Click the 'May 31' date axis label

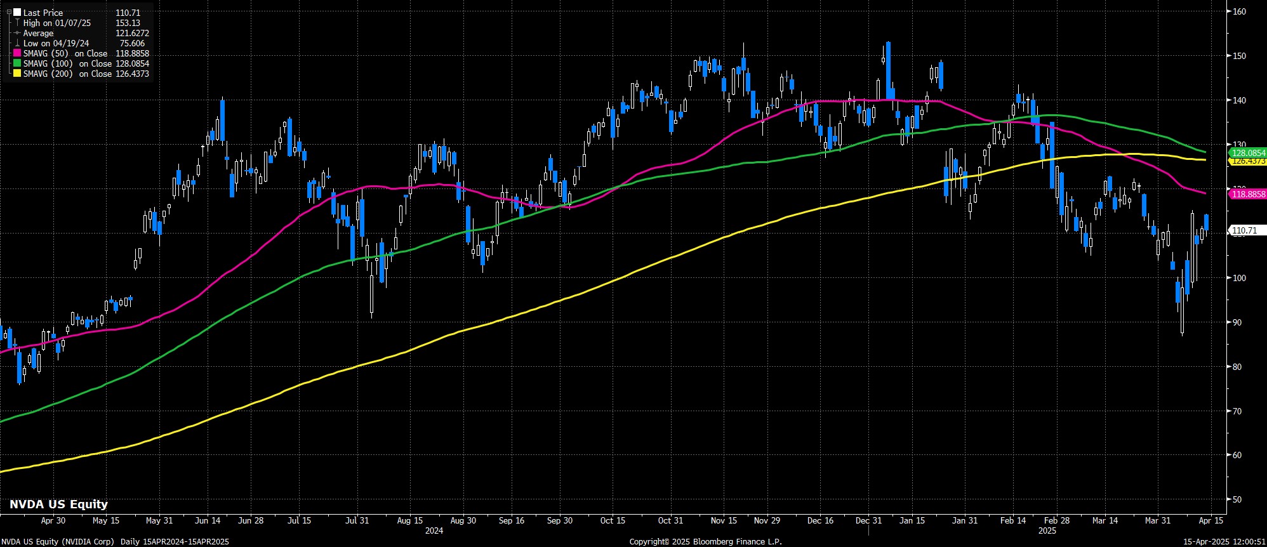click(x=159, y=520)
